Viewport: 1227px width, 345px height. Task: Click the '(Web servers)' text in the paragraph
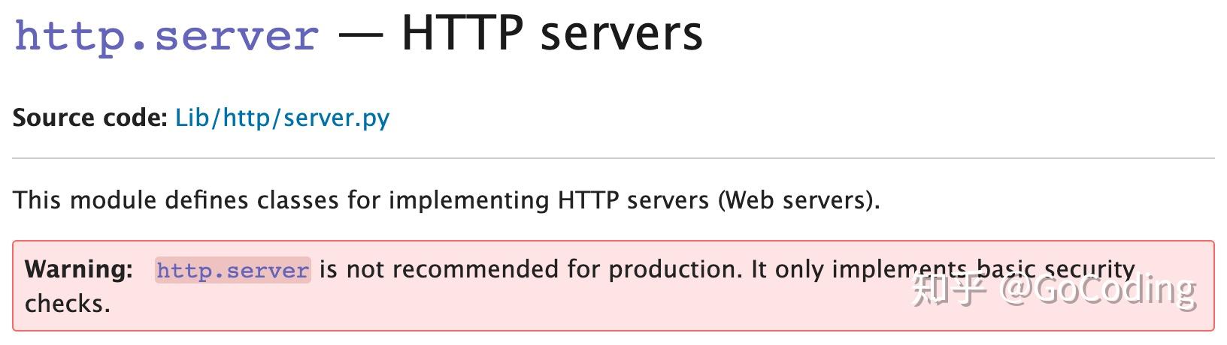(x=798, y=200)
